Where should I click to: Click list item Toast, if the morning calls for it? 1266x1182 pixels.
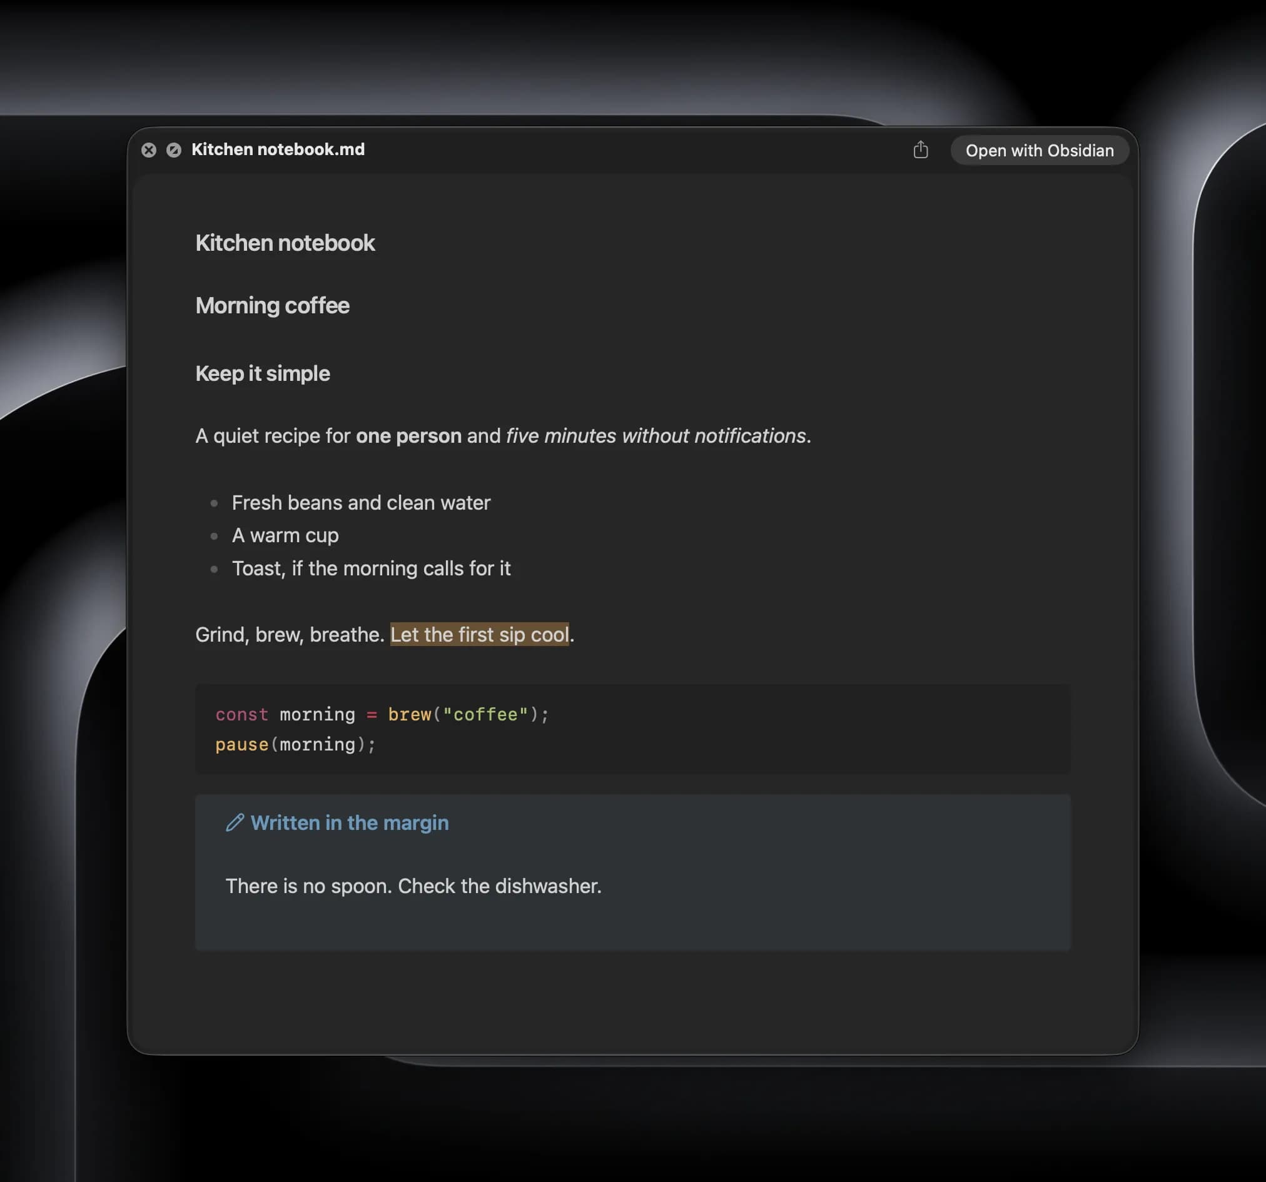click(x=372, y=568)
